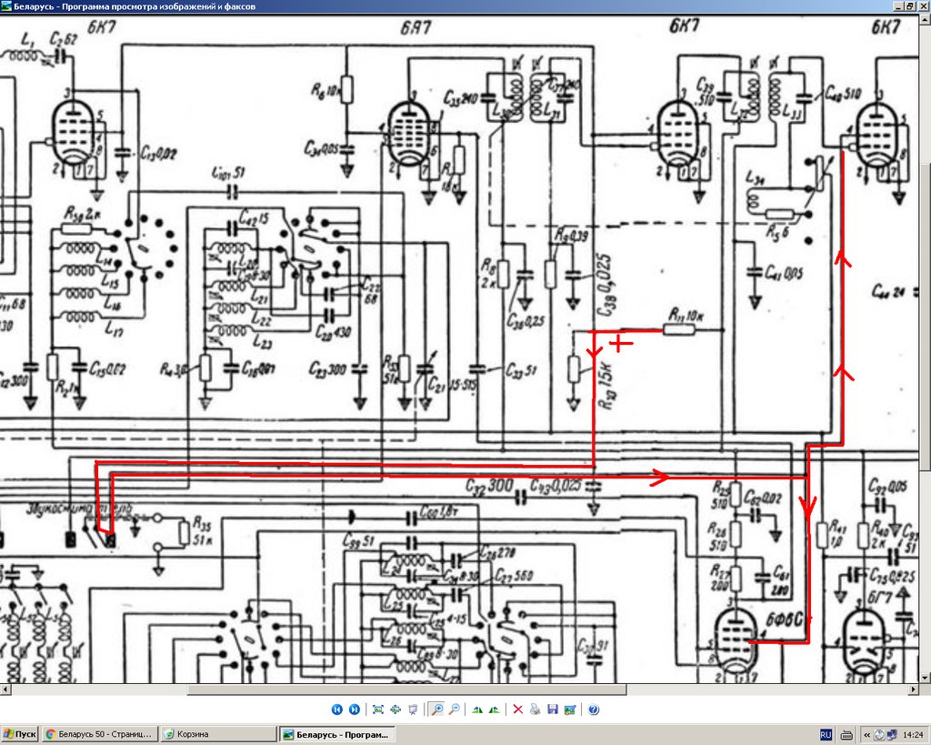The height and width of the screenshot is (745, 931).
Task: Open image for editing
Action: [569, 710]
